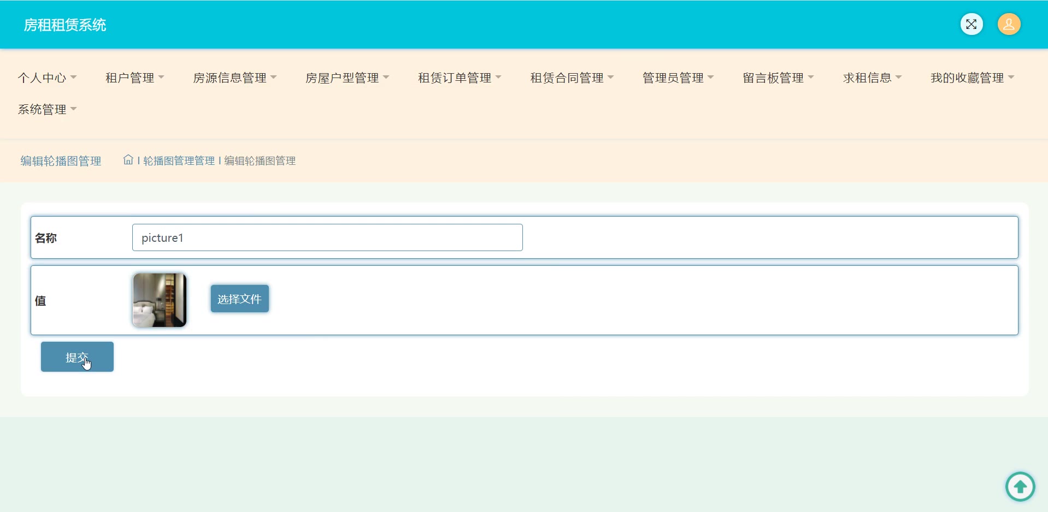1048x512 pixels.
Task: Open the user avatar icon
Action: coord(1009,24)
